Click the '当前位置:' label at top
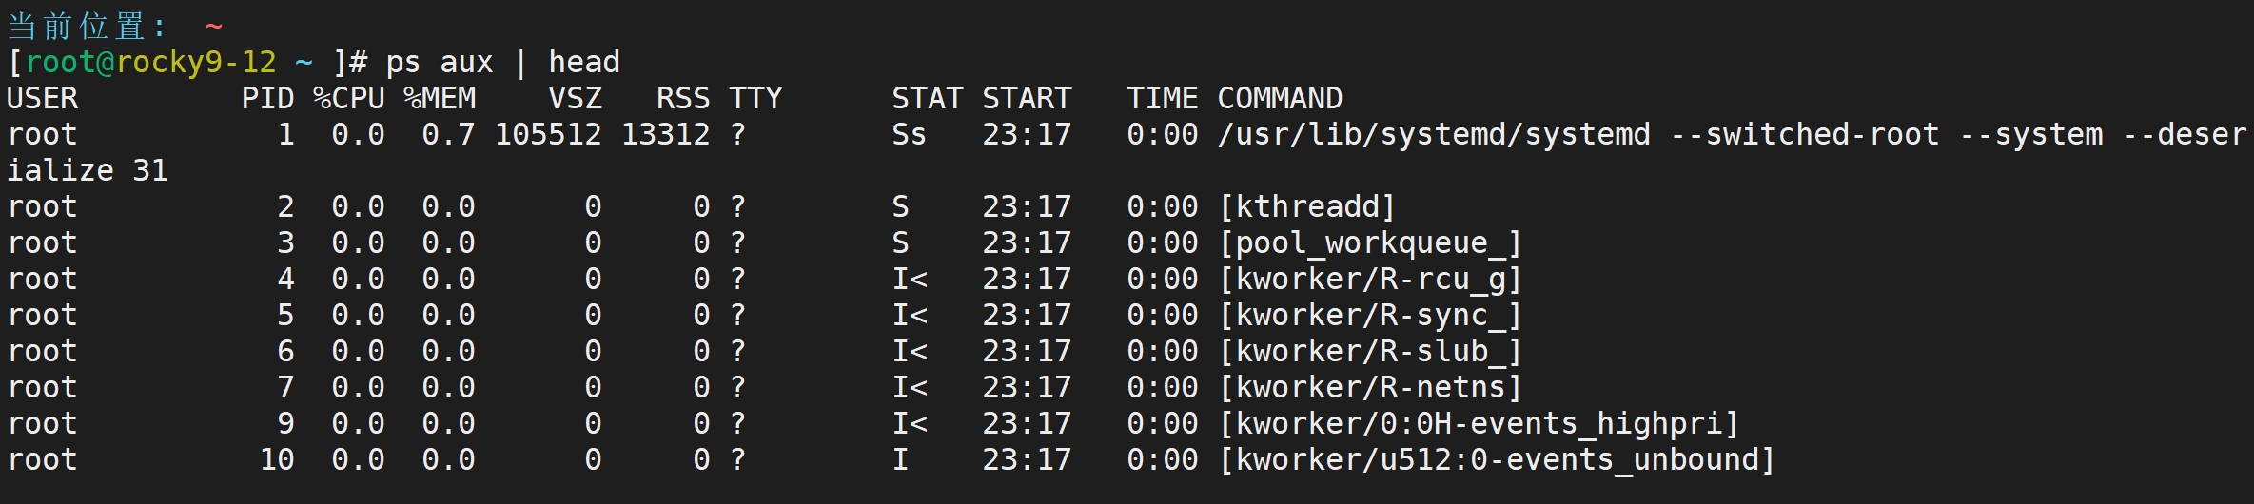Viewport: 2254px width, 504px height. tap(88, 26)
